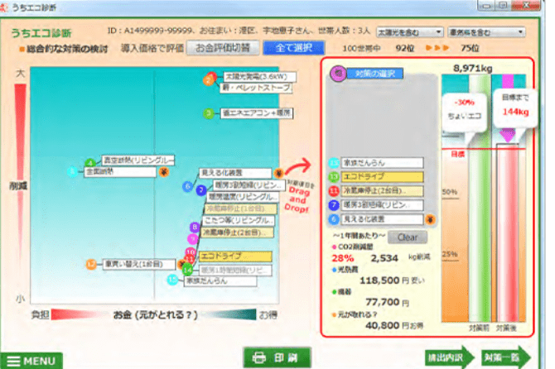Click the hamburger icon on MENU button
The image size is (555, 369).
14,362
